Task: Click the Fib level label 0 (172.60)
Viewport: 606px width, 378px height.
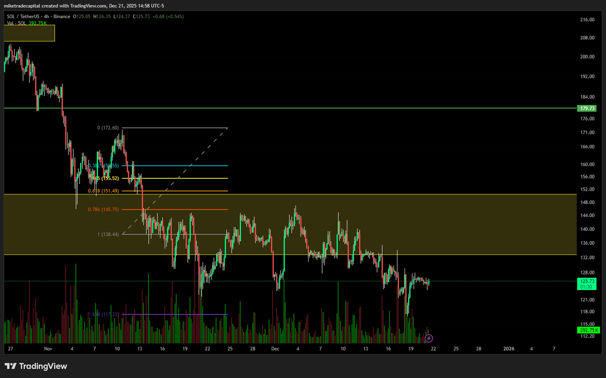Action: (108, 128)
